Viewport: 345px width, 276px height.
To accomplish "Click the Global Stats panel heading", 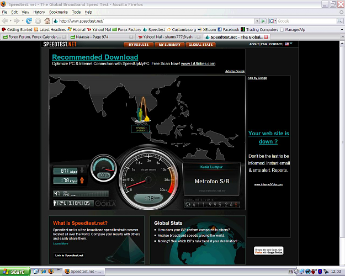I will (x=168, y=223).
